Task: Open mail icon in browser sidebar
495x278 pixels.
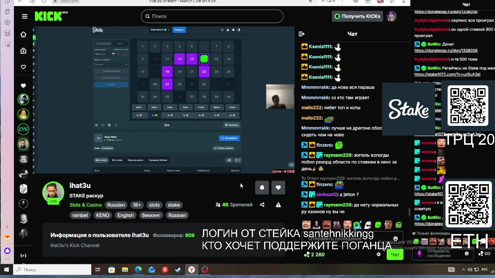Action: pyautogui.click(x=7, y=238)
